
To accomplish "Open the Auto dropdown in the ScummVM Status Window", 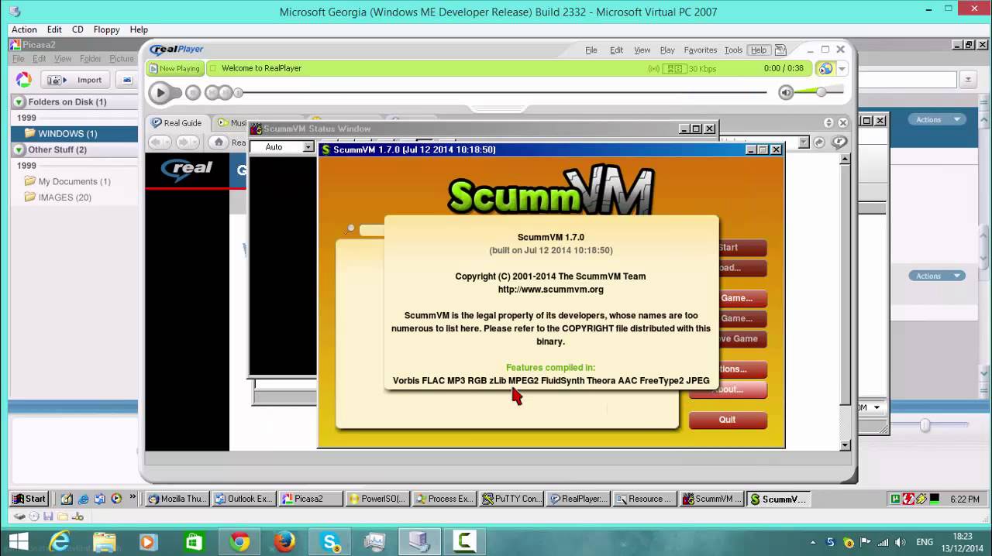I will (x=308, y=147).
